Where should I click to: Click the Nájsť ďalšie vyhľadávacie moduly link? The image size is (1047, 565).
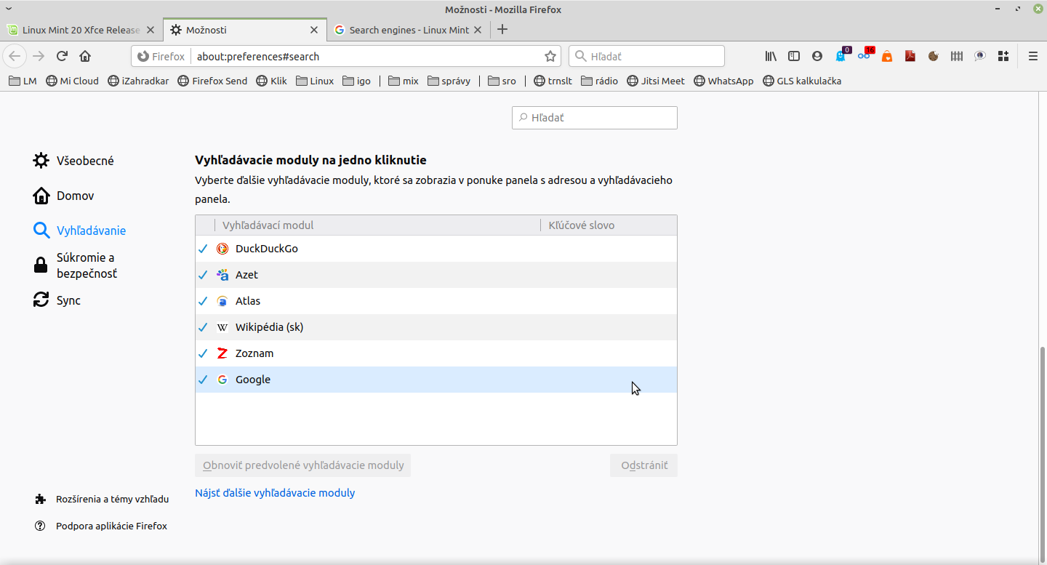pyautogui.click(x=275, y=492)
